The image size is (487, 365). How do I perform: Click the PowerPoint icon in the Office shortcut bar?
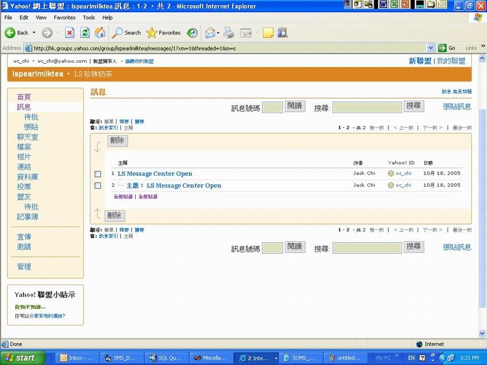tap(405, 4)
